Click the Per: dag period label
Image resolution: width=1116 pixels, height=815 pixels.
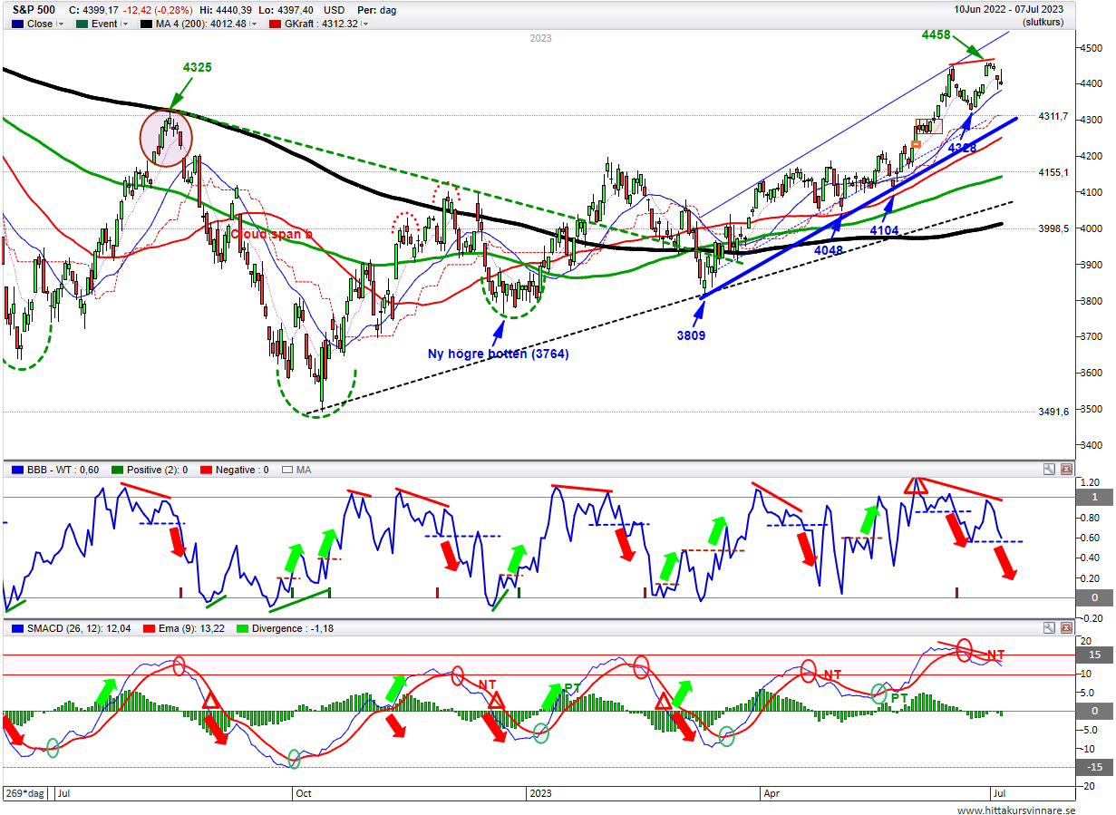click(375, 9)
